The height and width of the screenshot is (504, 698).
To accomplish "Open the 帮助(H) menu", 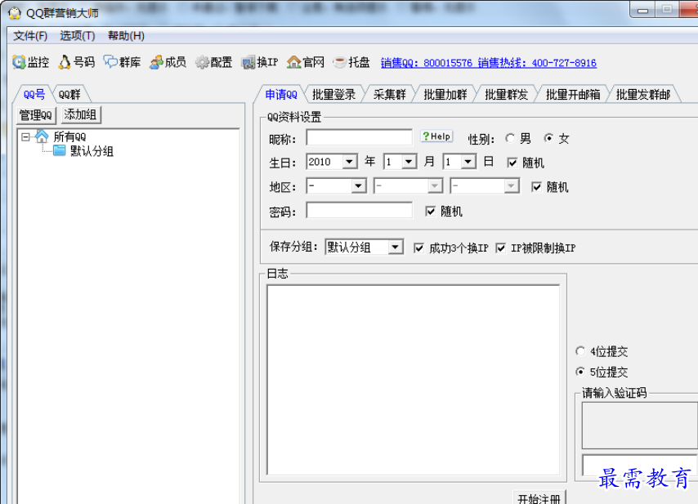I will pyautogui.click(x=126, y=36).
